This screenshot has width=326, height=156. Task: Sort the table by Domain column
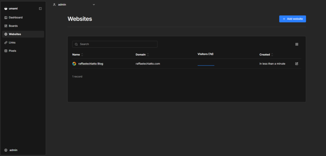(142, 55)
